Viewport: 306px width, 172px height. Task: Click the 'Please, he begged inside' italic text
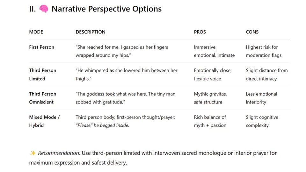coord(102,125)
